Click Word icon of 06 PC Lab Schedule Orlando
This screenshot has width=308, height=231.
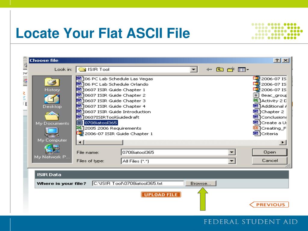pyautogui.click(x=79, y=84)
